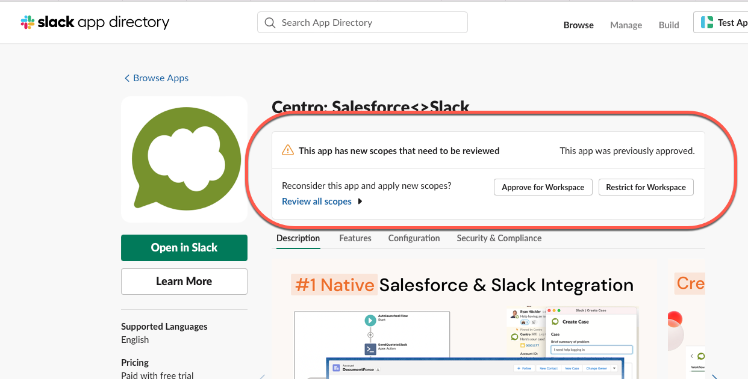Open the Security & Compliance tab
The image size is (748, 379).
[x=499, y=238]
